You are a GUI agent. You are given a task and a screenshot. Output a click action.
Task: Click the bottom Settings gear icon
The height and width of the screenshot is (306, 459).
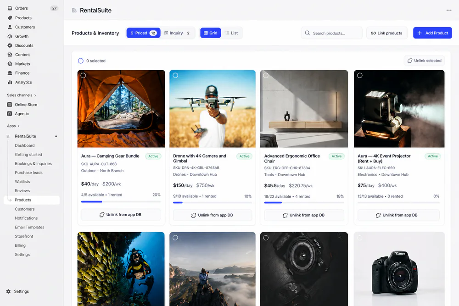[8, 291]
